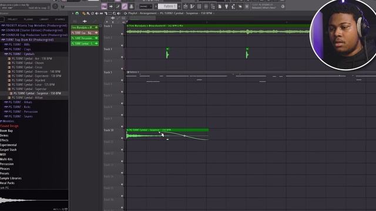This screenshot has width=376, height=211.
Task: Click the '3/' shortcut icon in main toolbar
Action: coord(192,6)
